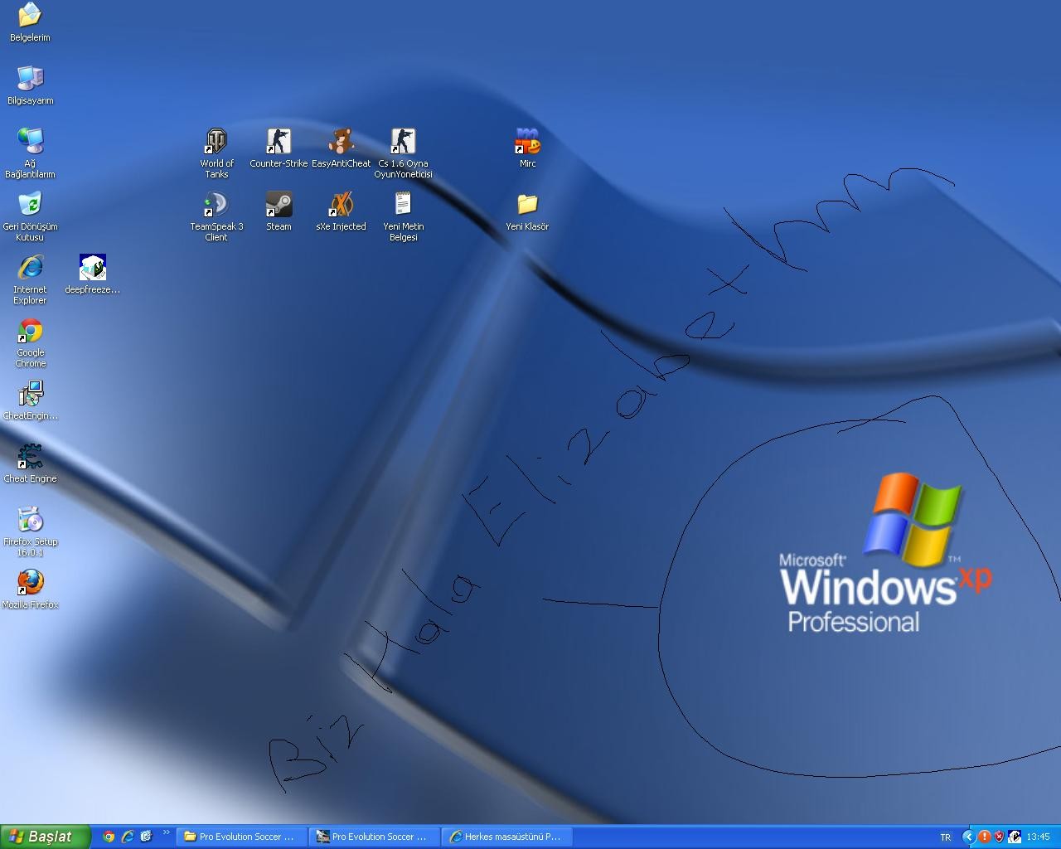Select the Internet Explorer desktop shortcut

[x=30, y=267]
